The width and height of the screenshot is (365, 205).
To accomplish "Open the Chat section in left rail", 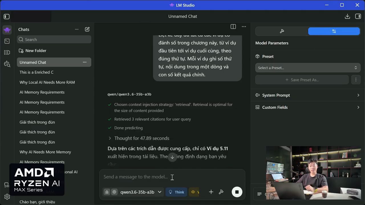I will [7, 30].
